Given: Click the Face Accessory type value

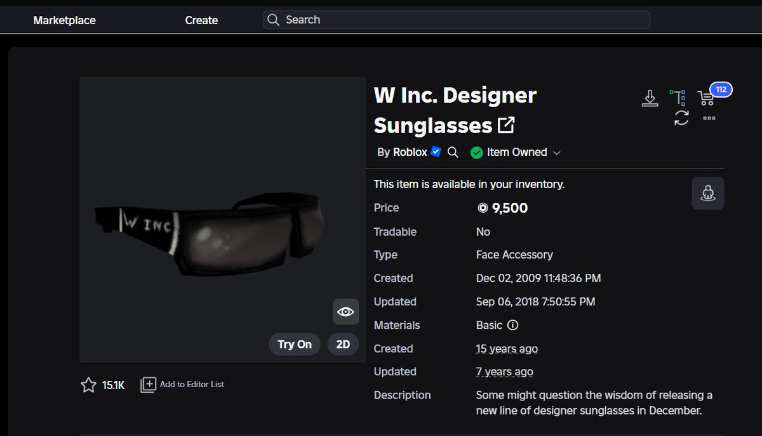Looking at the screenshot, I should [514, 255].
